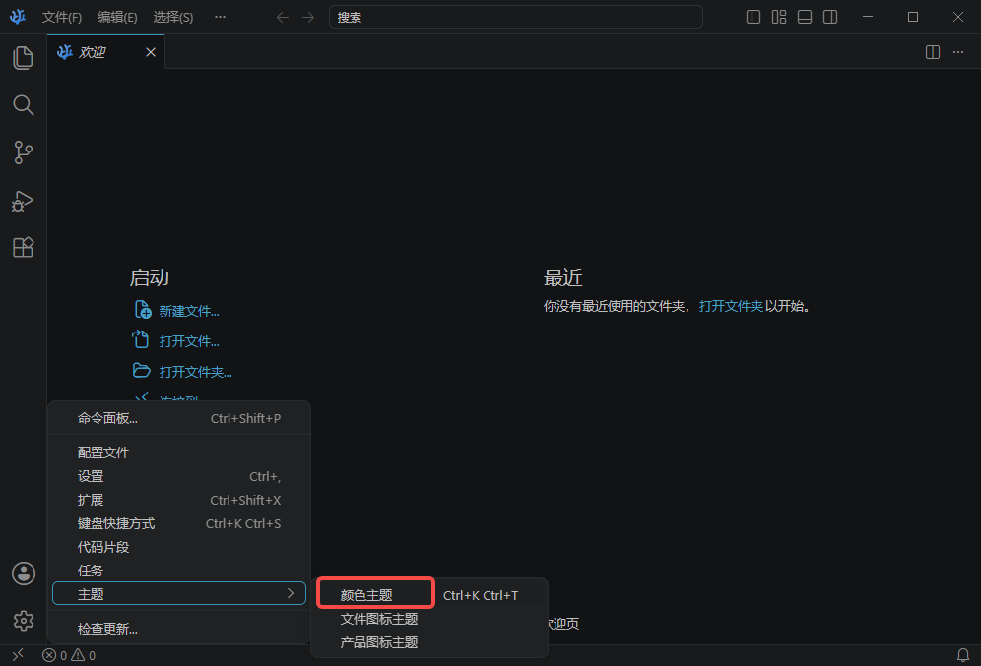Click the 打开文件 icon
This screenshot has width=981, height=666.
[141, 339]
